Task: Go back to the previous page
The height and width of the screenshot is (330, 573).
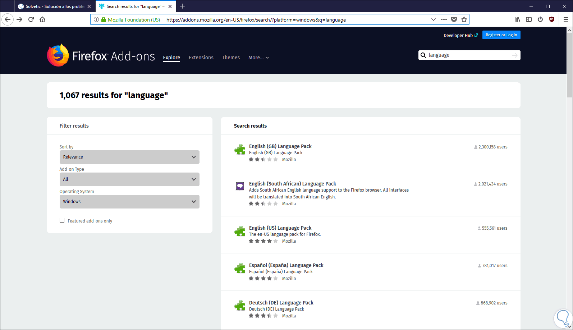Action: pos(8,19)
